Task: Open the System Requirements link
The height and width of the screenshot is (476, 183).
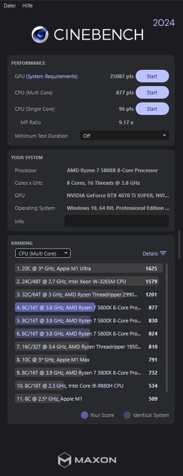Action: coord(52,76)
